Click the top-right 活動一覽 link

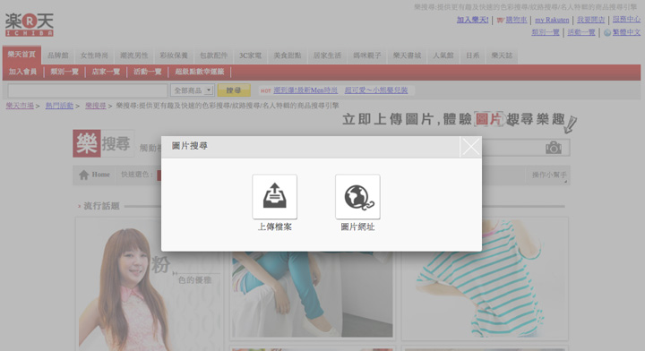pyautogui.click(x=581, y=32)
